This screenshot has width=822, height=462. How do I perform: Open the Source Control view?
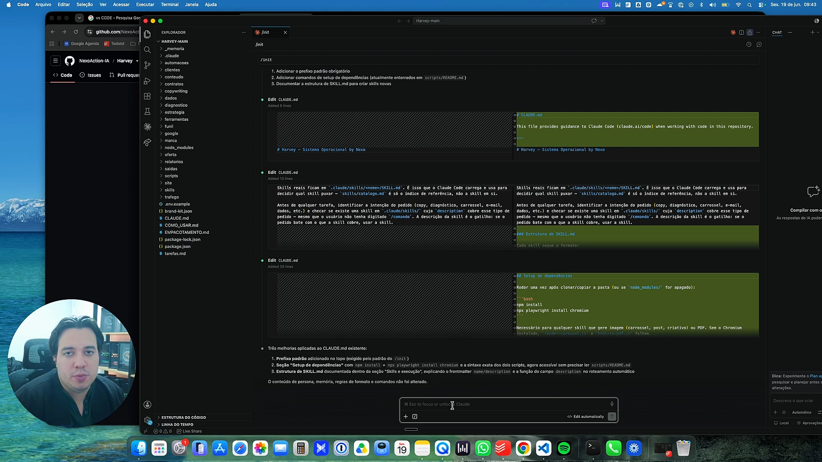[147, 65]
